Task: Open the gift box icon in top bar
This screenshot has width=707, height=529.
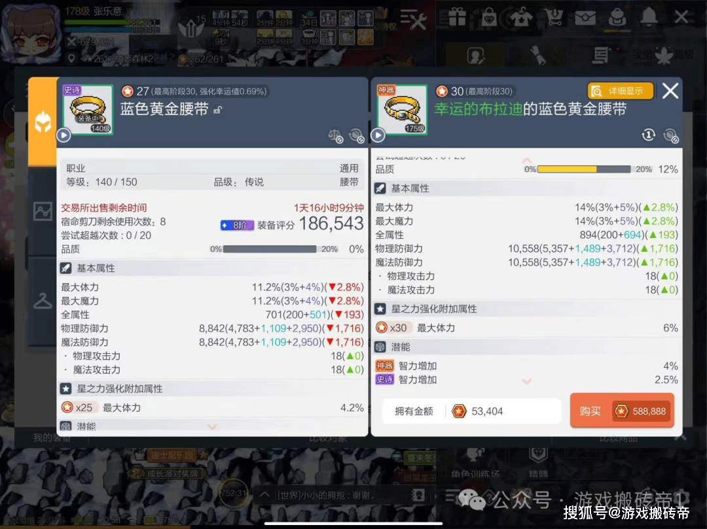Action: tap(457, 18)
